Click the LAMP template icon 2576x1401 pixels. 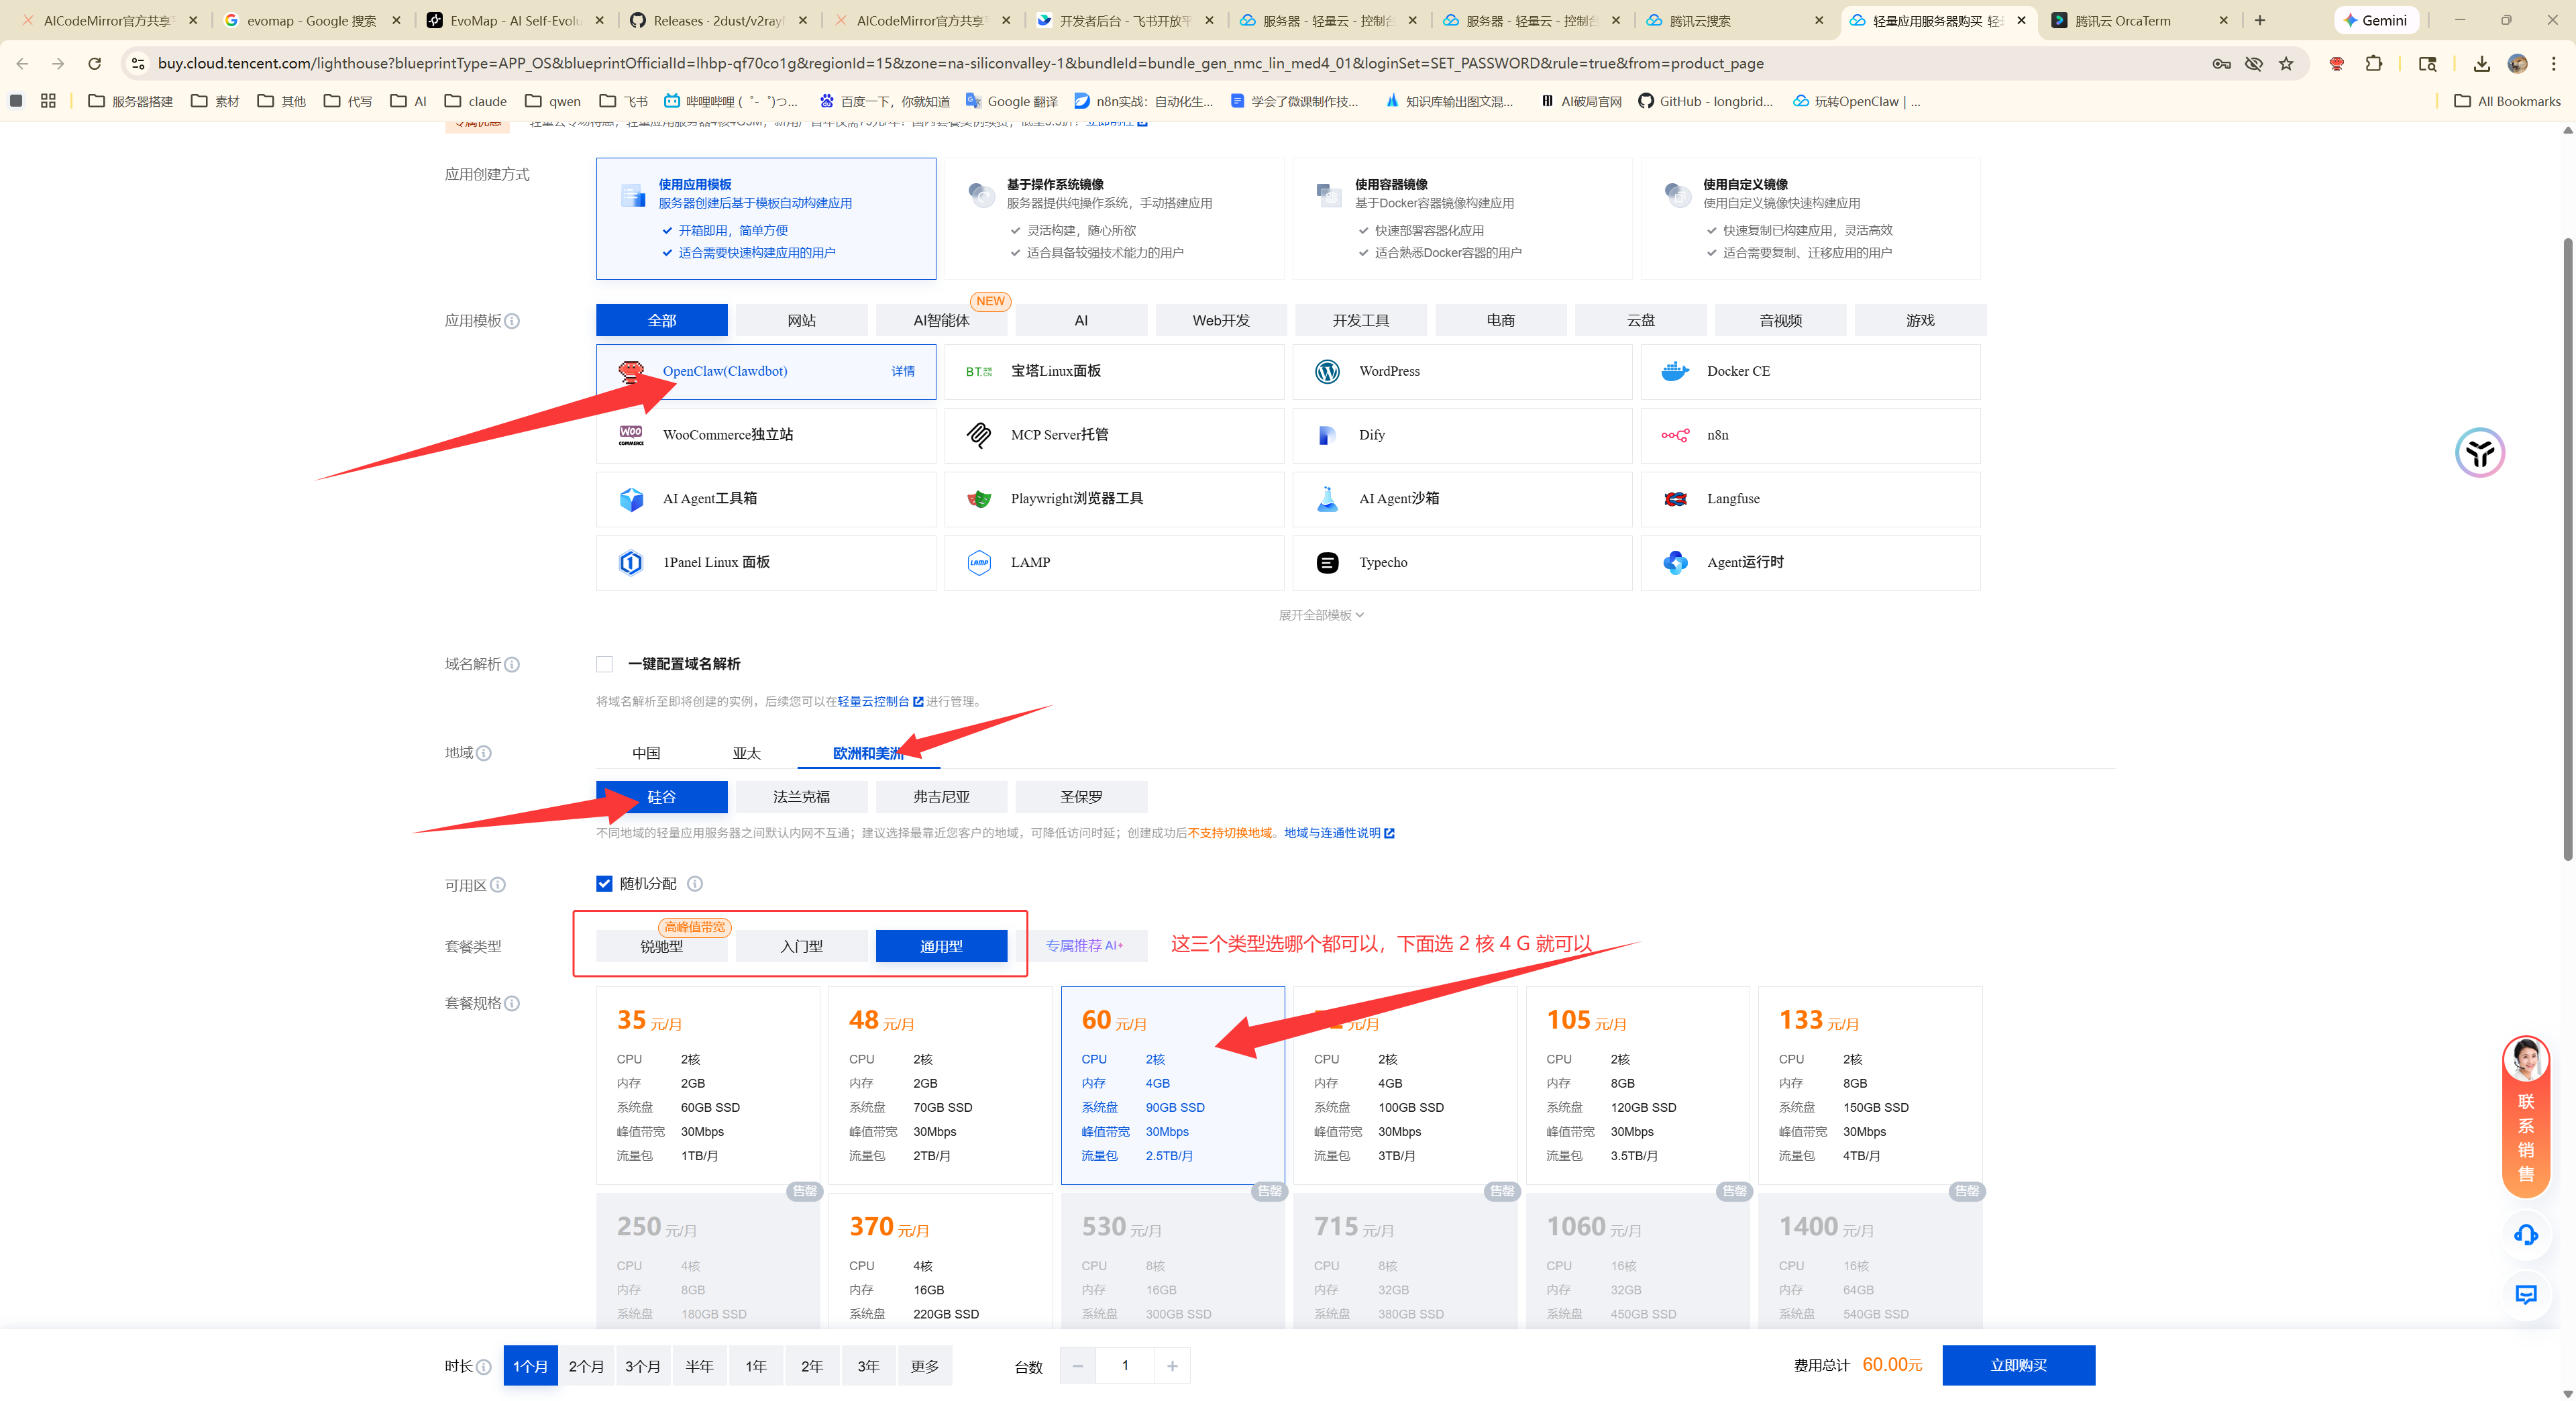(979, 563)
